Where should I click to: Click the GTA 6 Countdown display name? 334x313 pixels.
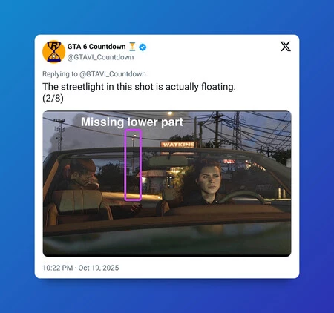click(x=96, y=47)
